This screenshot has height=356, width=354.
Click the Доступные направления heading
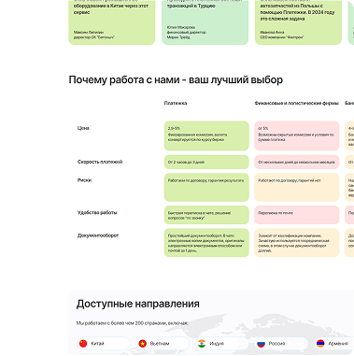[x=138, y=304]
